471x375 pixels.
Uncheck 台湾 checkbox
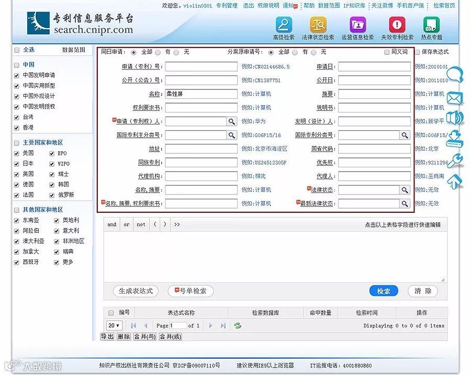click(17, 118)
